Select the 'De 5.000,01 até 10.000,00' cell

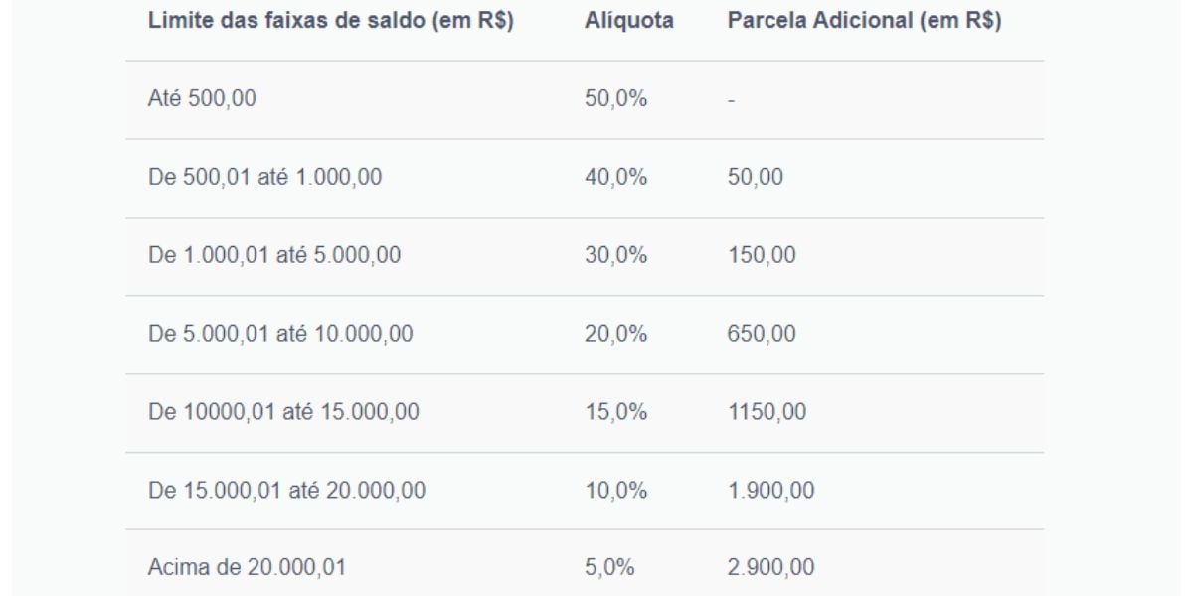pyautogui.click(x=280, y=334)
